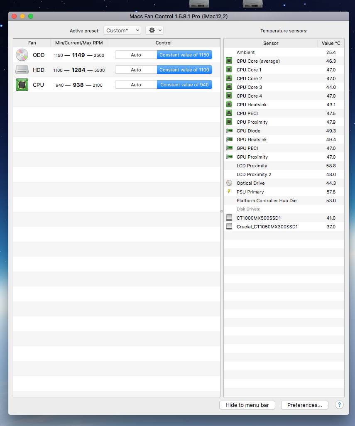The width and height of the screenshot is (355, 426).
Task: Click the Hide to menu bar button
Action: (247, 405)
